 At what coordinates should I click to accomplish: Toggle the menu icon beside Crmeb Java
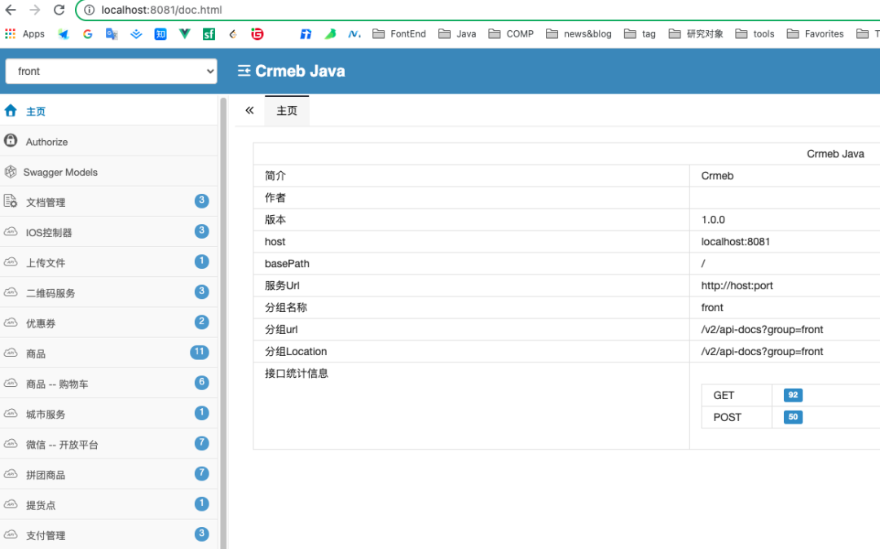(x=244, y=71)
